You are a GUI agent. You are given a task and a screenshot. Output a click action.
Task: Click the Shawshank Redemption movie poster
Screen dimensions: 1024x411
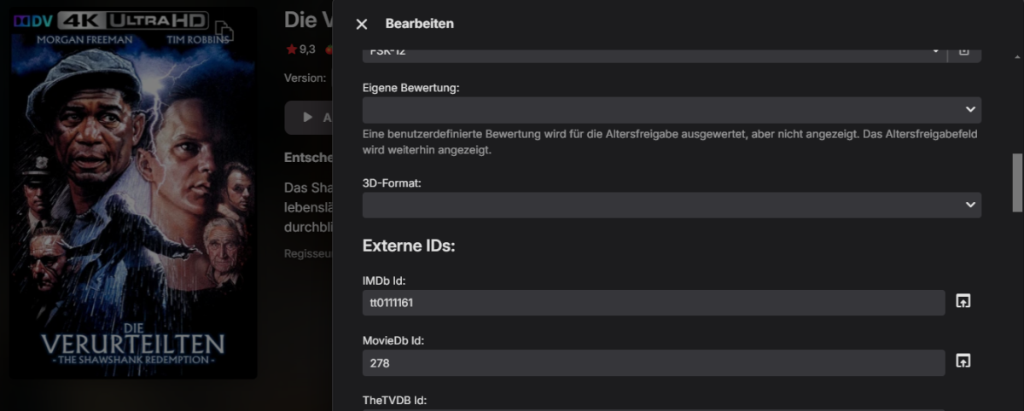point(133,213)
